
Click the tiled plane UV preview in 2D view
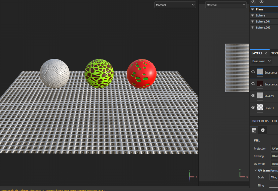pos(237,68)
